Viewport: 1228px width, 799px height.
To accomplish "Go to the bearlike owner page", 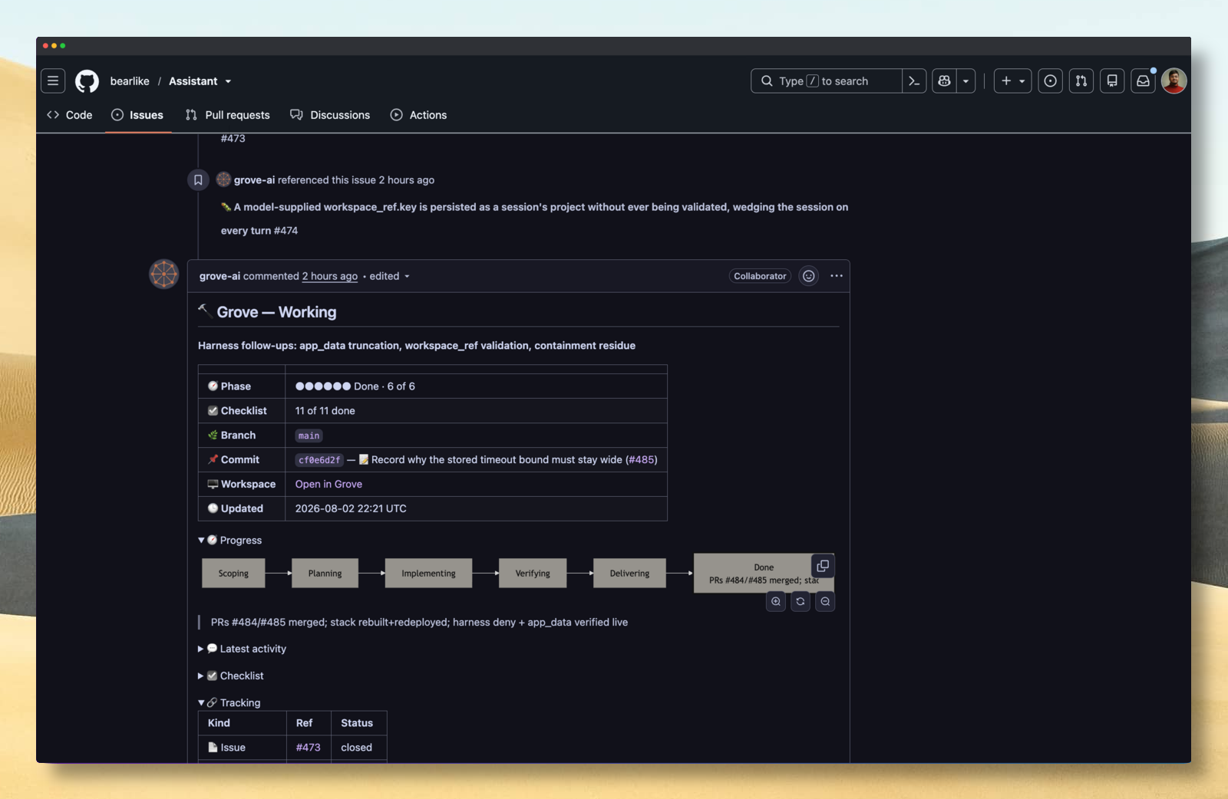I will (x=130, y=81).
